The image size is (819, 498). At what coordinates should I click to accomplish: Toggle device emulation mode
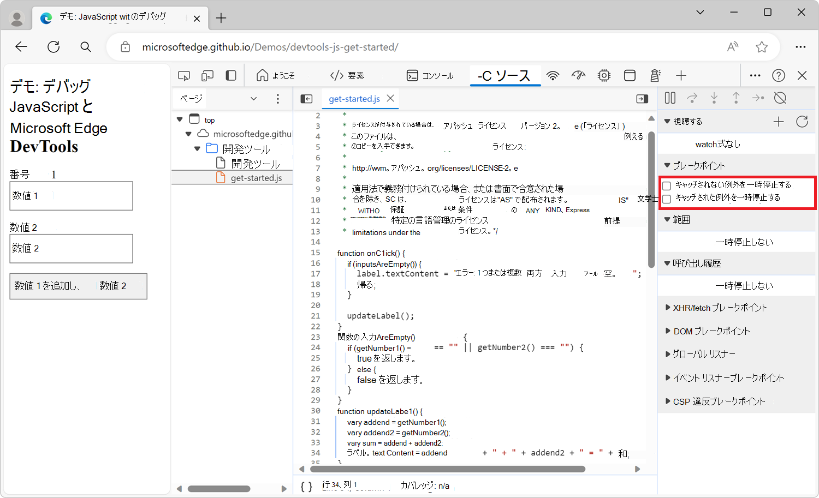coord(207,75)
